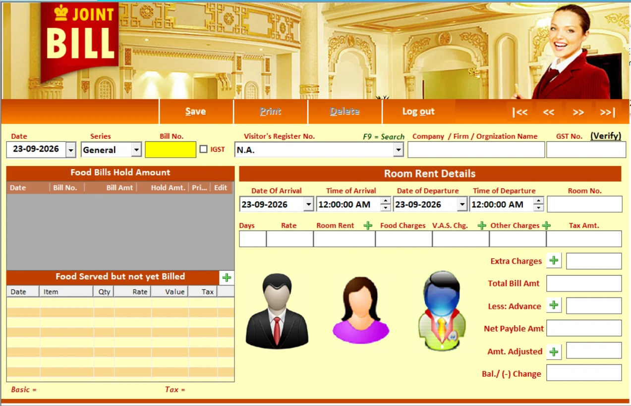Click the Net Payble Amt field
The height and width of the screenshot is (406, 631).
[x=584, y=328]
